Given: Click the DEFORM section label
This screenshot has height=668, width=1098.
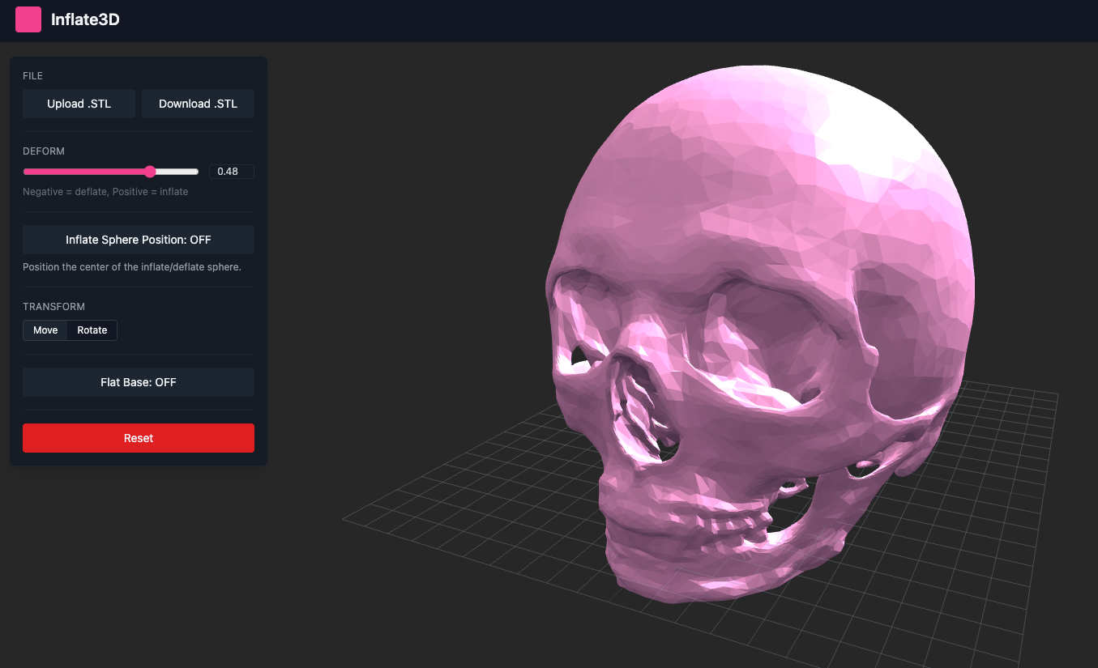Looking at the screenshot, I should pyautogui.click(x=44, y=151).
